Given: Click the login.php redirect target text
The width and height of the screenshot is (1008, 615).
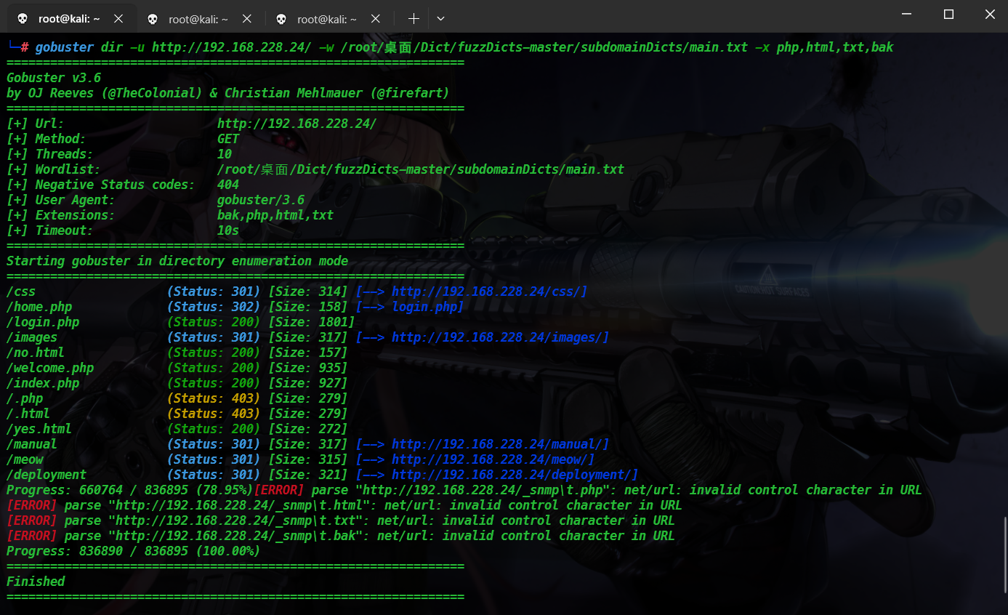Looking at the screenshot, I should tap(424, 307).
